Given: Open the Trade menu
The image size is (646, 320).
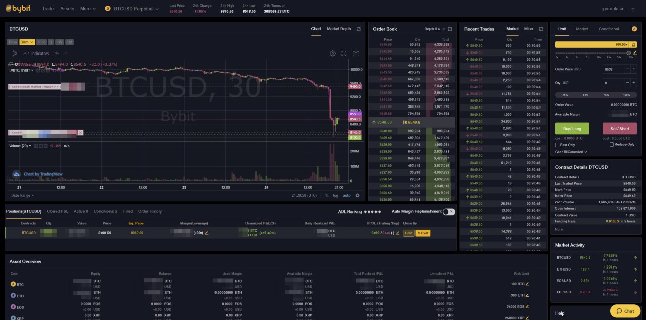Looking at the screenshot, I should (48, 9).
